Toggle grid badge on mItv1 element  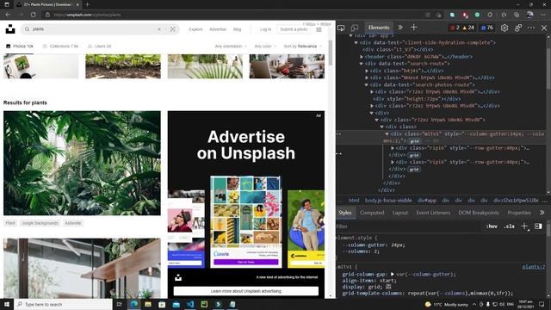pyautogui.click(x=415, y=141)
